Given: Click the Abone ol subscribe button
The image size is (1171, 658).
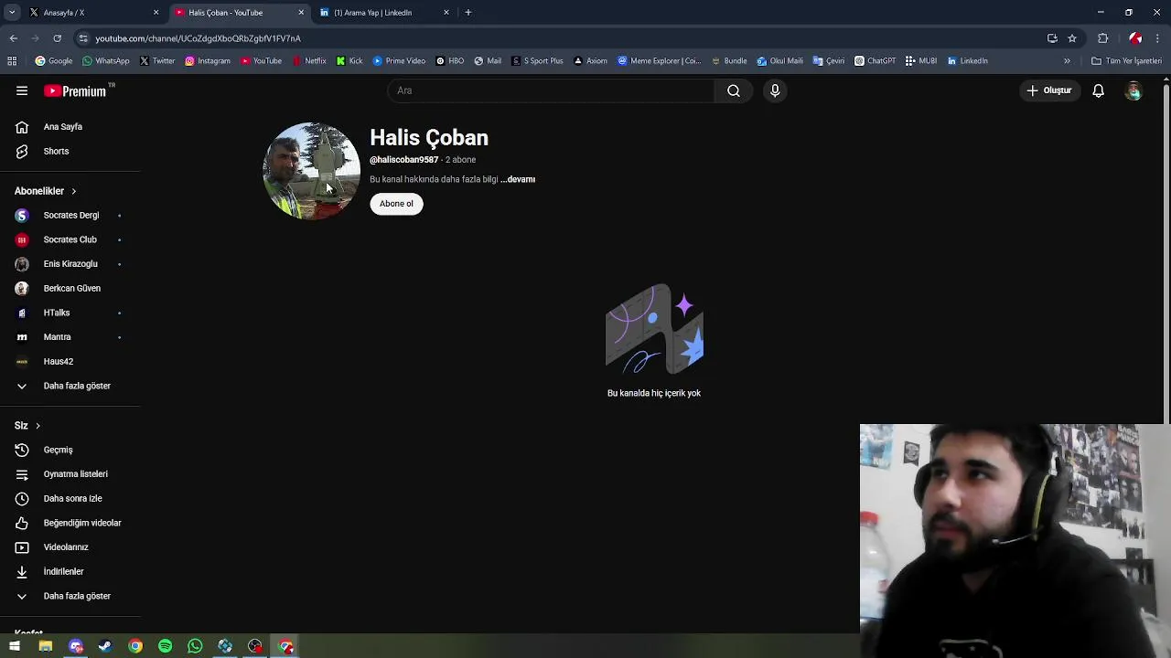Looking at the screenshot, I should (396, 204).
